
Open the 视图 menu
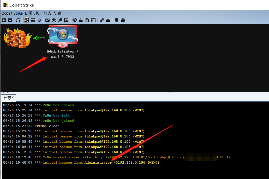point(28,13)
